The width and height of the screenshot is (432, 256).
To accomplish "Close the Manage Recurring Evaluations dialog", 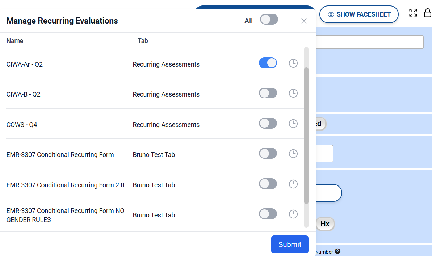I will tap(304, 21).
